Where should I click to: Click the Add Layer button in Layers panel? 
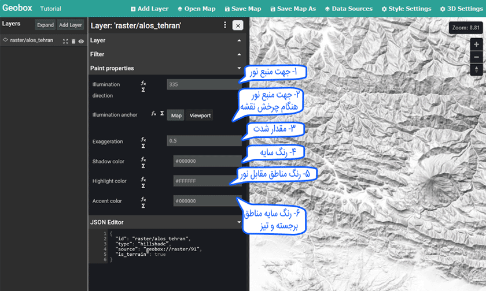pos(71,25)
